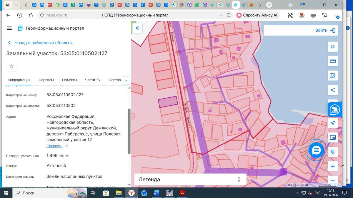Open Word from the taskbar
The image size is (353, 198).
pyautogui.click(x=156, y=193)
